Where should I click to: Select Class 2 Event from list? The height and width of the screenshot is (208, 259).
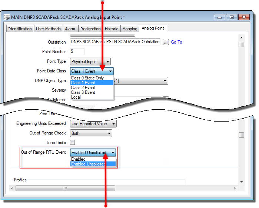83,88
